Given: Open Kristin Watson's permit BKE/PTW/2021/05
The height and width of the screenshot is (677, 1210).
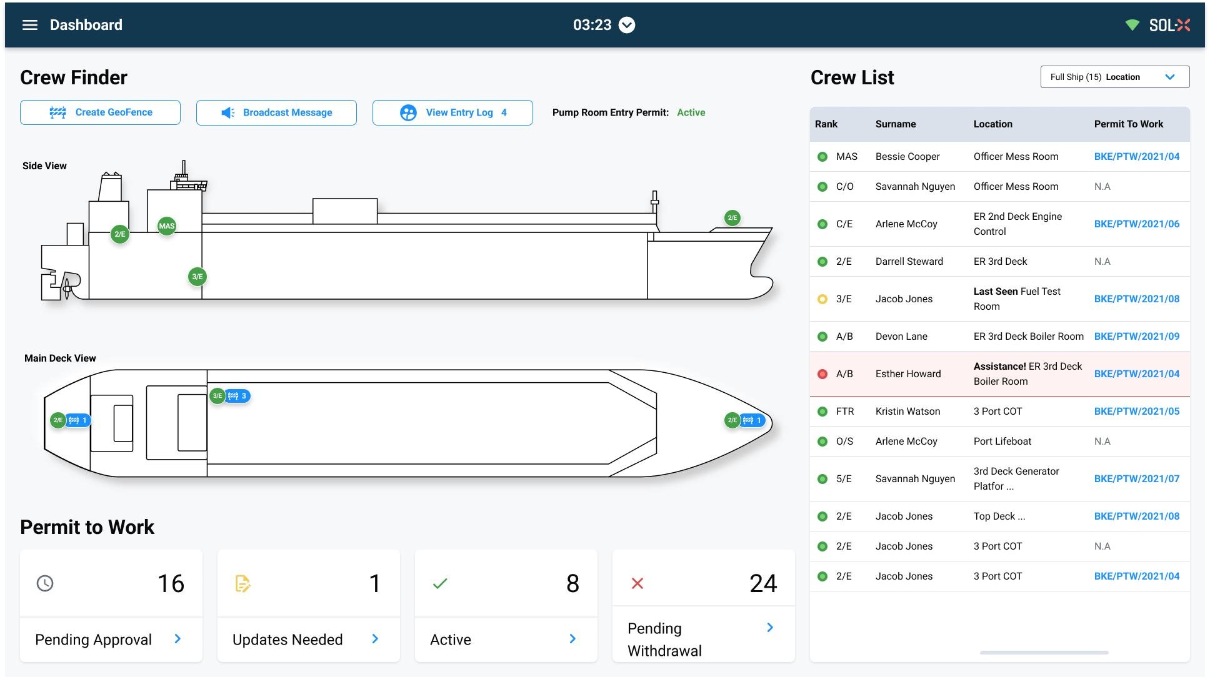Looking at the screenshot, I should tap(1136, 411).
